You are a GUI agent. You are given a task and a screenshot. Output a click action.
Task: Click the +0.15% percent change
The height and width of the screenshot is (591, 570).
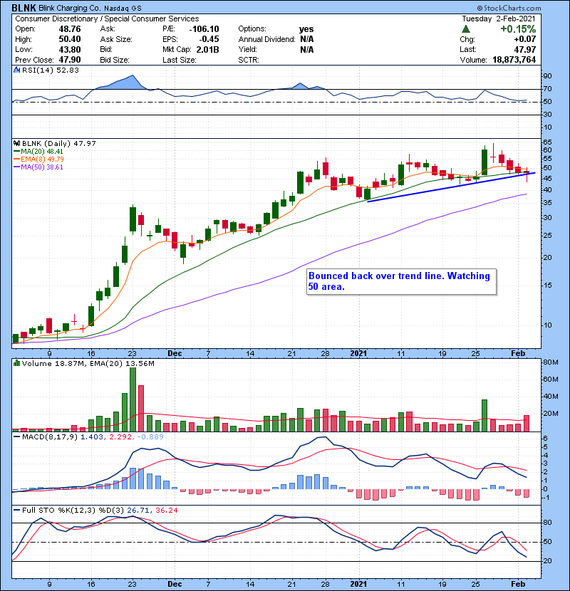(518, 29)
